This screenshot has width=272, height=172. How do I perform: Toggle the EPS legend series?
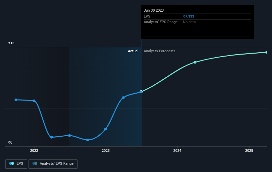(x=16, y=164)
